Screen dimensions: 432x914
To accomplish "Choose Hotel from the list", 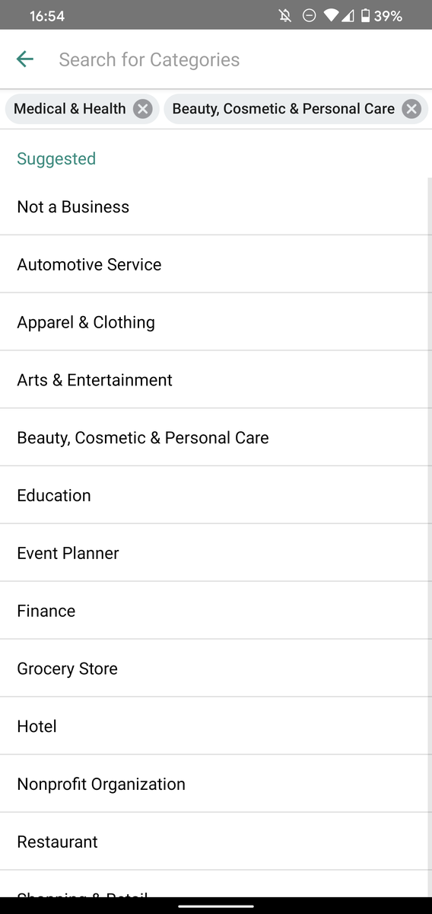I will coord(216,727).
